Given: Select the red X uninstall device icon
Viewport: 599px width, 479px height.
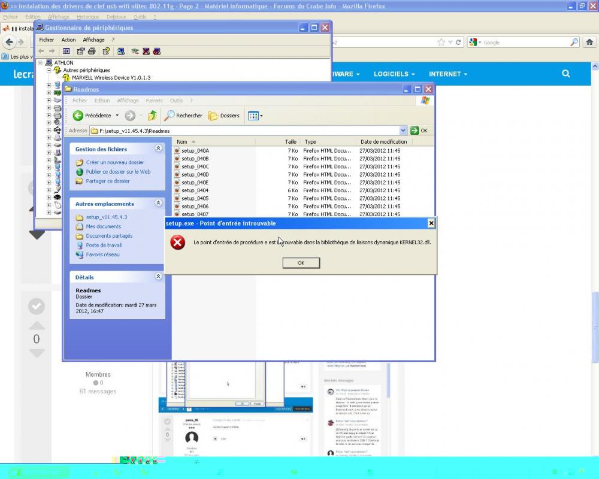Looking at the screenshot, I should 146,51.
